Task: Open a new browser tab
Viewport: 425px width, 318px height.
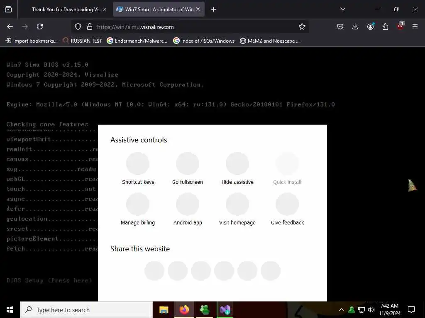Action: click(x=214, y=10)
